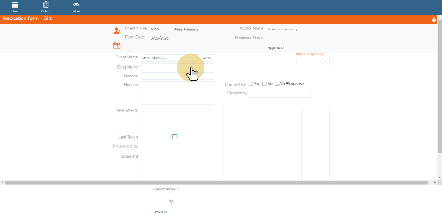Check the Current Use Yes checkbox

coord(250,84)
